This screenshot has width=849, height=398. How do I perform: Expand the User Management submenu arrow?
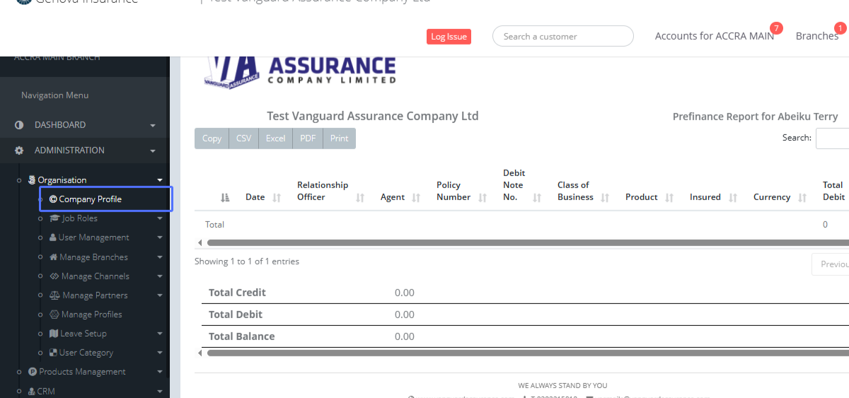(160, 238)
